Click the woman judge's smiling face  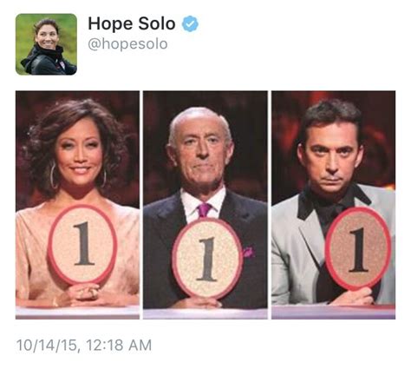[80, 155]
